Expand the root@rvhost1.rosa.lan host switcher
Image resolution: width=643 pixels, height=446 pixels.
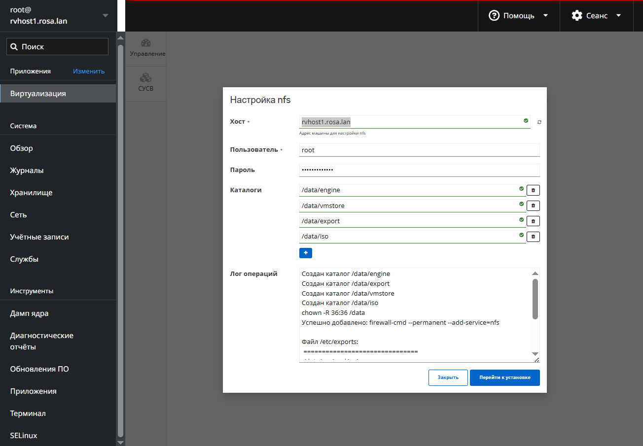[x=58, y=15]
